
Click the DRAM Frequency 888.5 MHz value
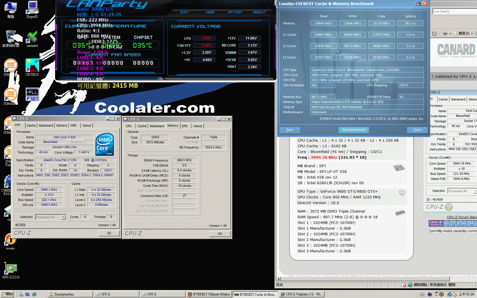[x=185, y=160]
